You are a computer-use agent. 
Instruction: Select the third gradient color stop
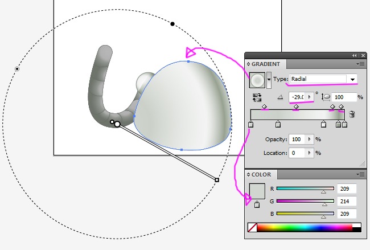point(323,124)
